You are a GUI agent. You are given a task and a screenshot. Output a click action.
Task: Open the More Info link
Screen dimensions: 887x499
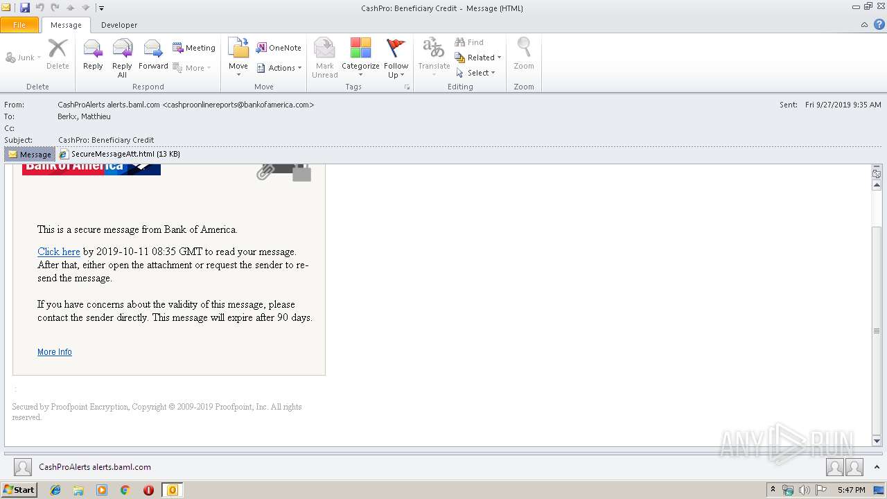coord(55,352)
